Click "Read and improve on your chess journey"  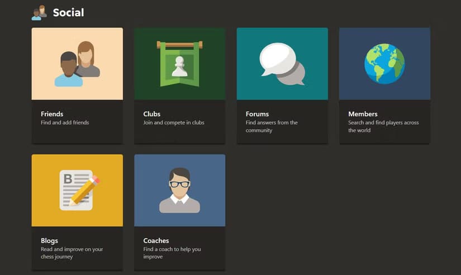click(72, 253)
